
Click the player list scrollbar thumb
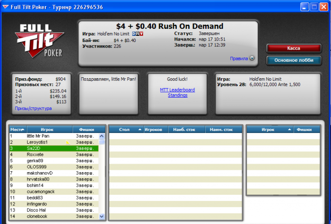pos(102,142)
